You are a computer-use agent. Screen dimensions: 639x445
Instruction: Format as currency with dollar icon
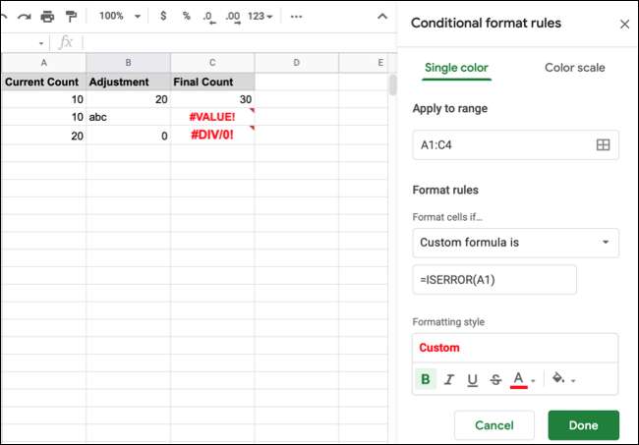[163, 17]
